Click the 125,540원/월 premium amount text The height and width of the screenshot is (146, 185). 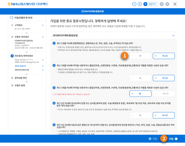coord(19,43)
